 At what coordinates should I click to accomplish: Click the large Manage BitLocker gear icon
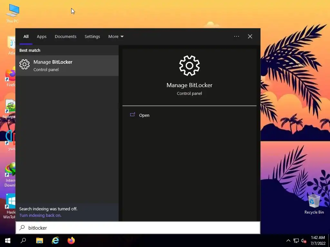pyautogui.click(x=189, y=66)
